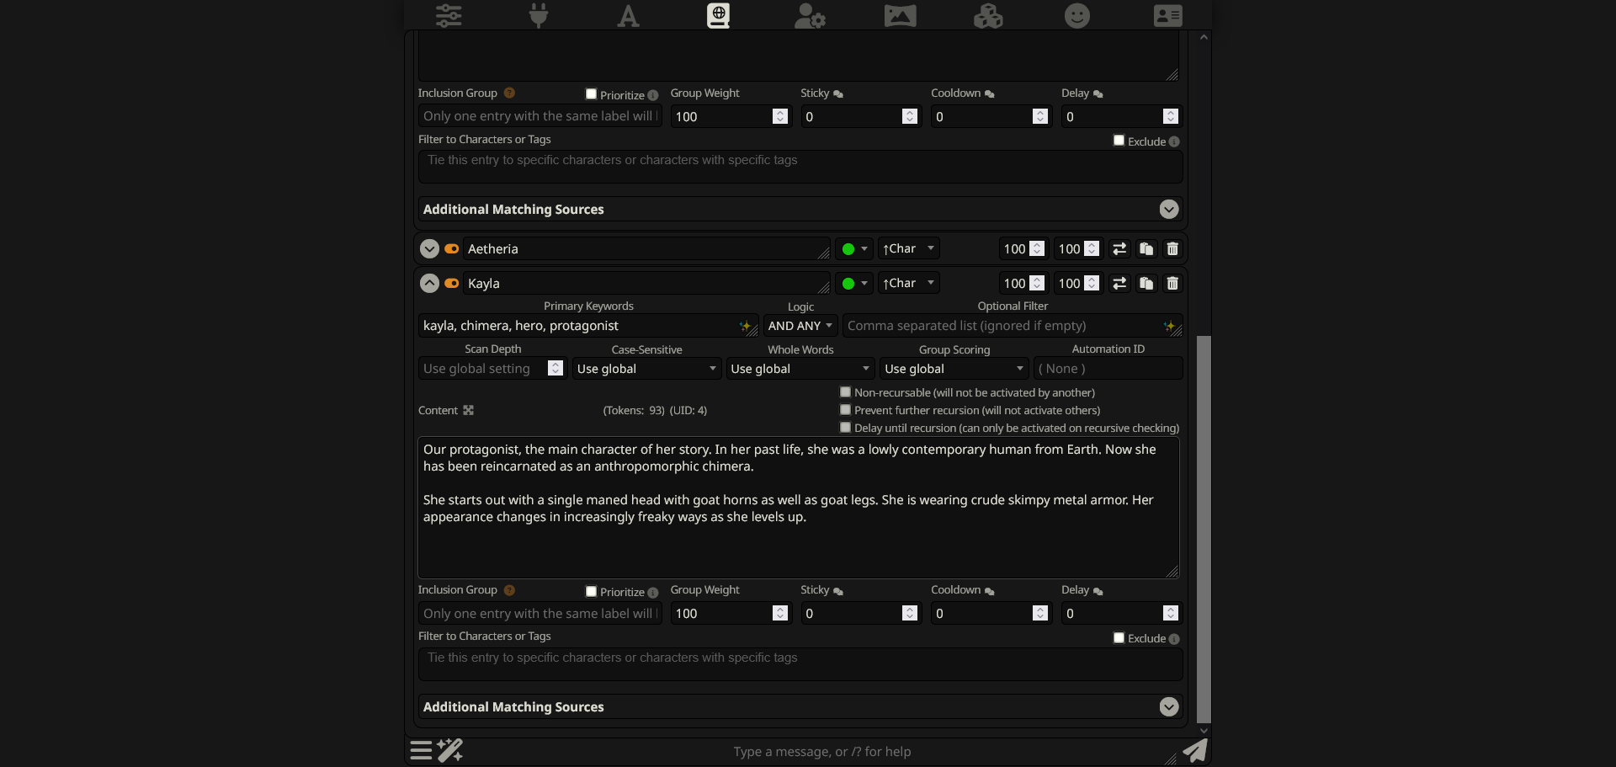Toggle Kayla entry enabled switch

(452, 283)
